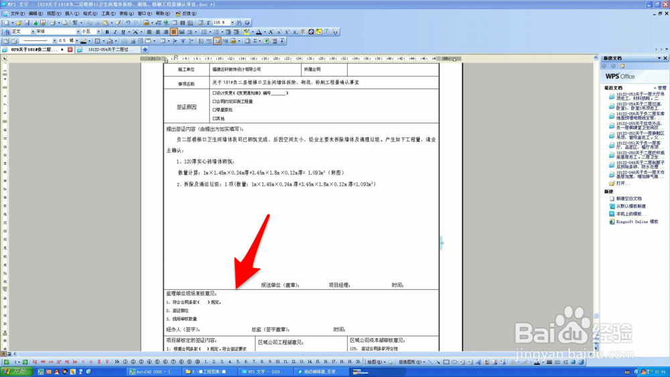Select the rectangle drawing shape tool
Image resolution: width=670 pixels, height=377 pixels.
[x=446, y=362]
